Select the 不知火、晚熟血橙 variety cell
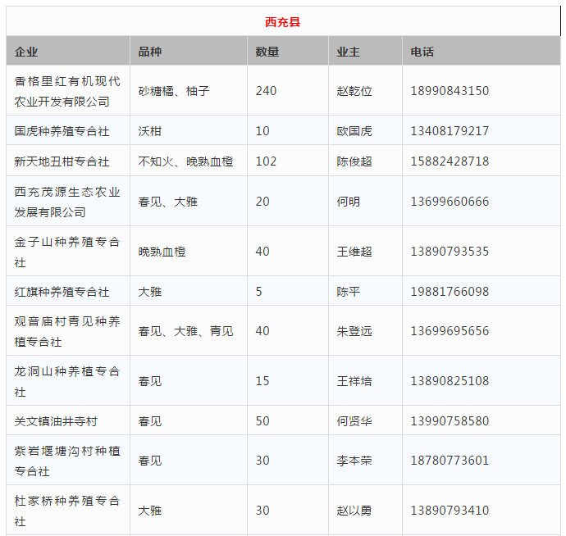The width and height of the screenshot is (566, 536). (x=185, y=161)
